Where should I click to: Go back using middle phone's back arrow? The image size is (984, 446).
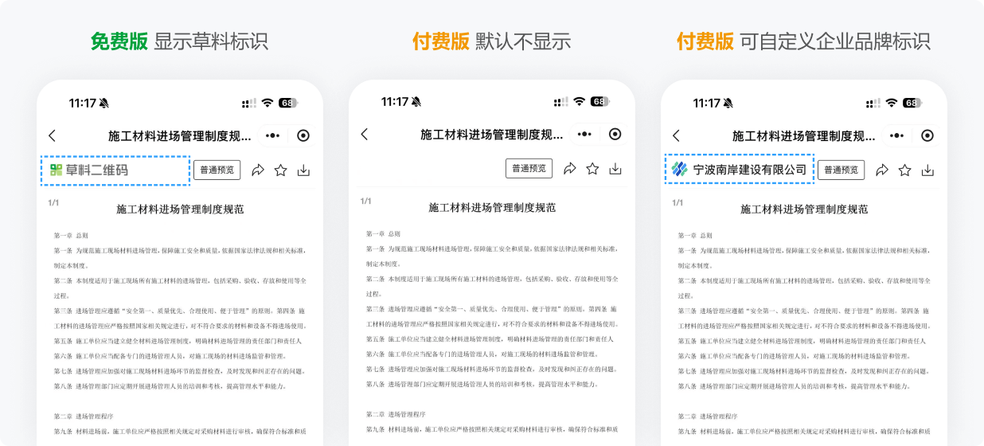click(x=365, y=135)
